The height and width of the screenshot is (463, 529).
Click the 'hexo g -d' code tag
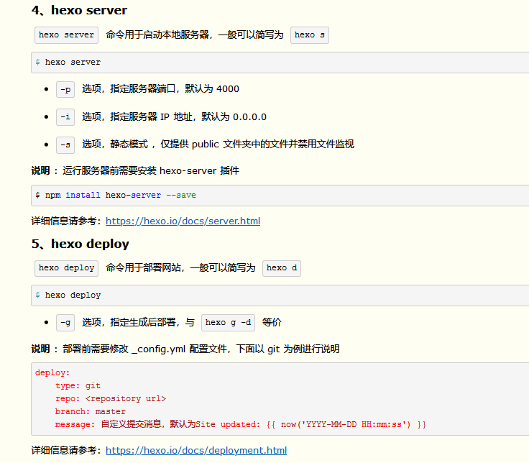pyautogui.click(x=228, y=322)
